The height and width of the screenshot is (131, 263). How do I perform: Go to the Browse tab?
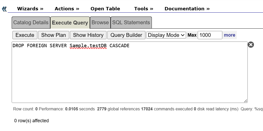(100, 23)
